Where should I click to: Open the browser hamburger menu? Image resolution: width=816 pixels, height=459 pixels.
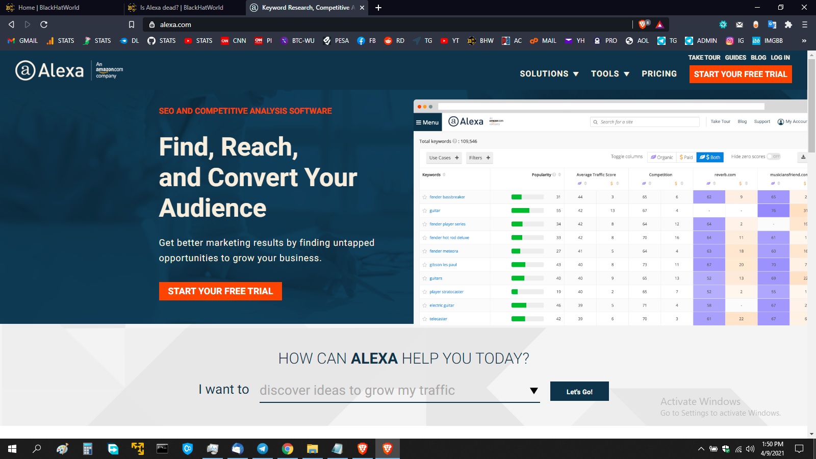pyautogui.click(x=805, y=24)
